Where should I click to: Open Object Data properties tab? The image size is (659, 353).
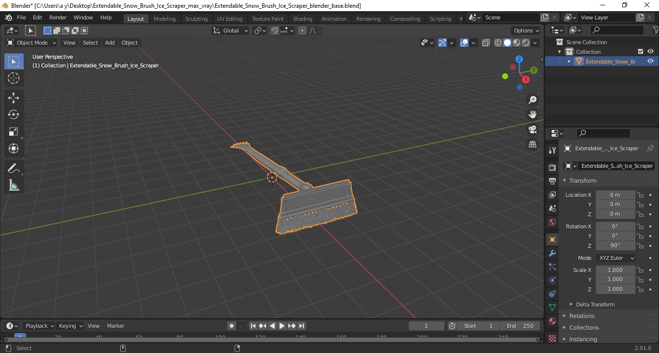[552, 307]
